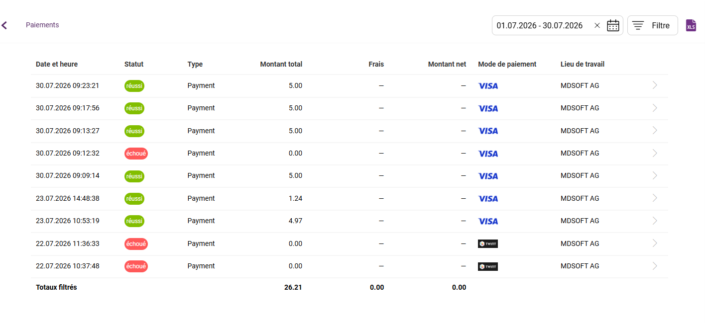Click the Statut column header
Viewport: 705px width, 323px height.
[x=134, y=64]
